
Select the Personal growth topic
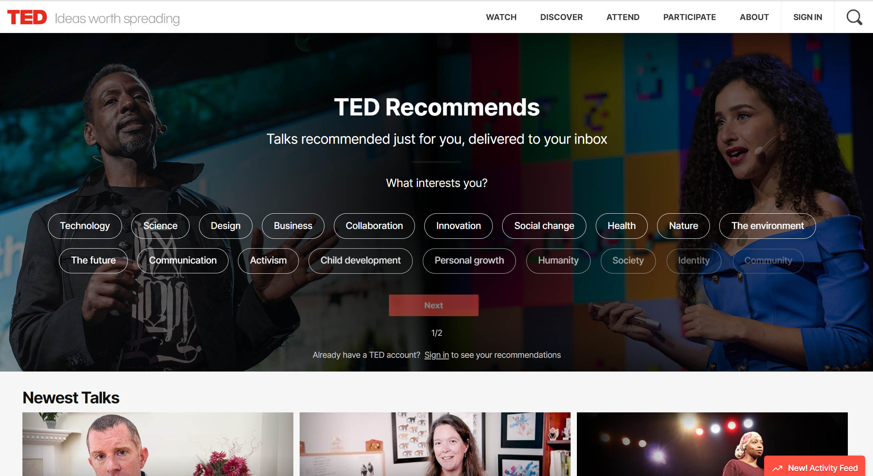click(x=469, y=261)
